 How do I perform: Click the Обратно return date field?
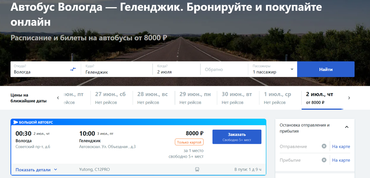224,69
